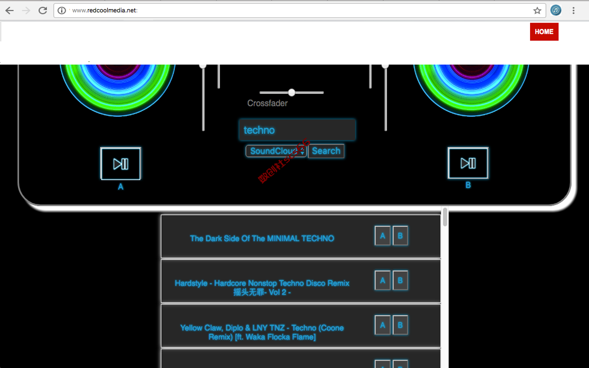Load Hardstyle Hardcore Nonstop Techno to deck A
This screenshot has height=368, width=589.
coord(382,281)
